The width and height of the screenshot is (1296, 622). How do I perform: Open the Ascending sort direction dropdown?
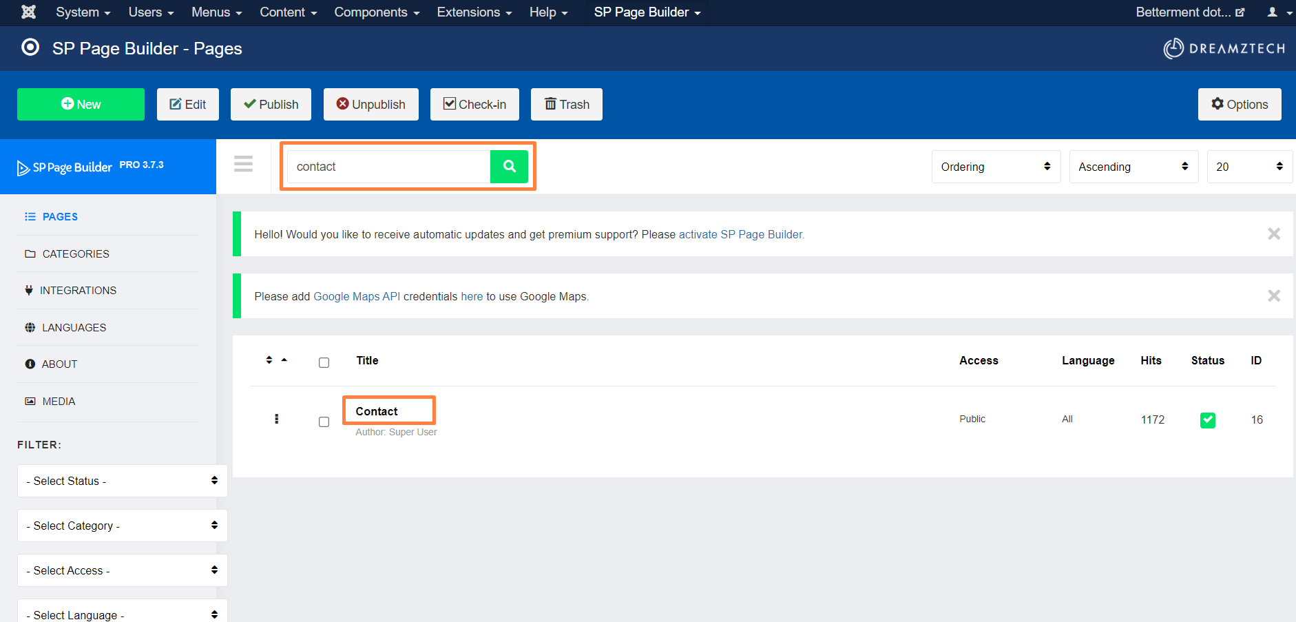pos(1133,167)
